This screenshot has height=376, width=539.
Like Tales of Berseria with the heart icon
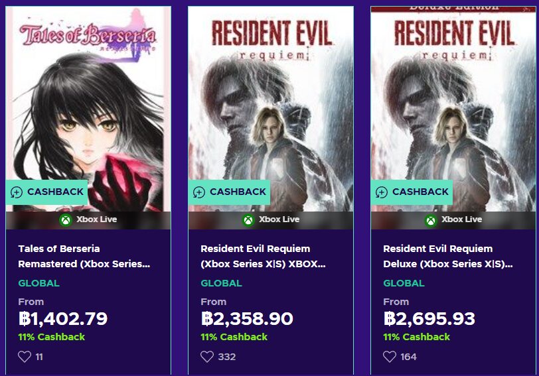point(25,357)
